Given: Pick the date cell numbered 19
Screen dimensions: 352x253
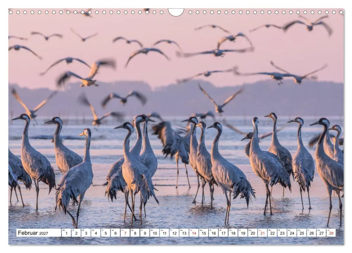Looking at the screenshot, I should [x=243, y=233].
